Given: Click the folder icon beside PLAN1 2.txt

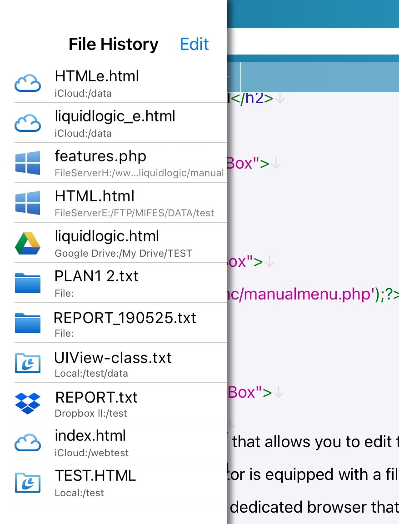Looking at the screenshot, I should (28, 283).
